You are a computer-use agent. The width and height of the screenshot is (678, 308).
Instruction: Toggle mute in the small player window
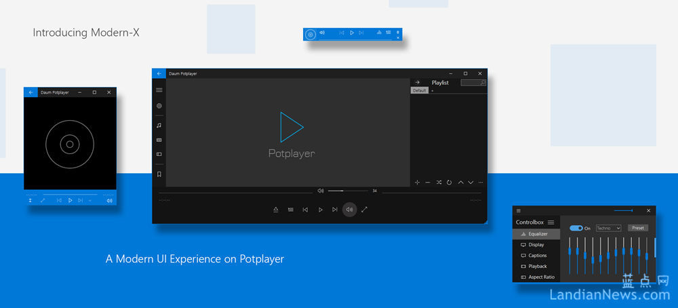tap(109, 201)
